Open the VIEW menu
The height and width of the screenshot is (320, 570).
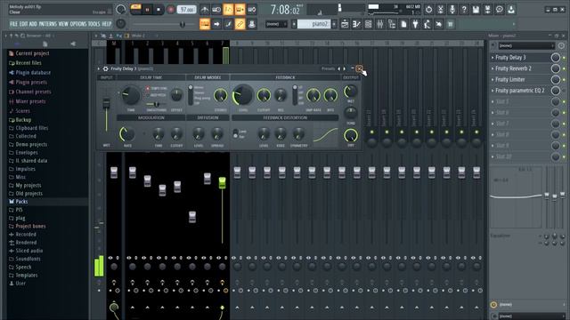(63, 24)
